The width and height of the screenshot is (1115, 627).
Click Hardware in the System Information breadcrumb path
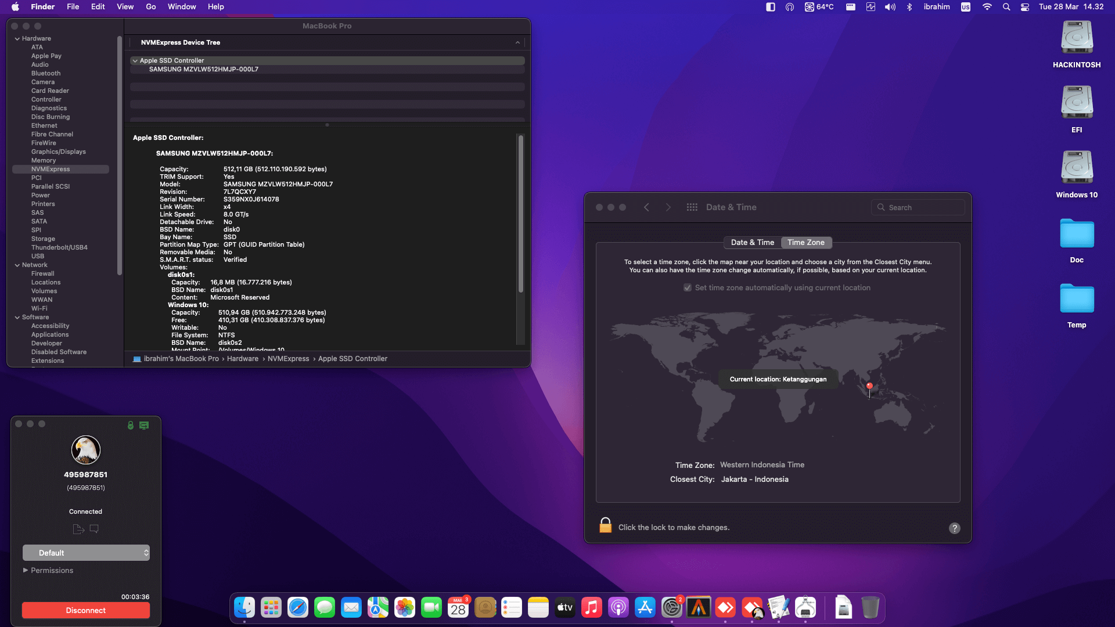point(243,358)
